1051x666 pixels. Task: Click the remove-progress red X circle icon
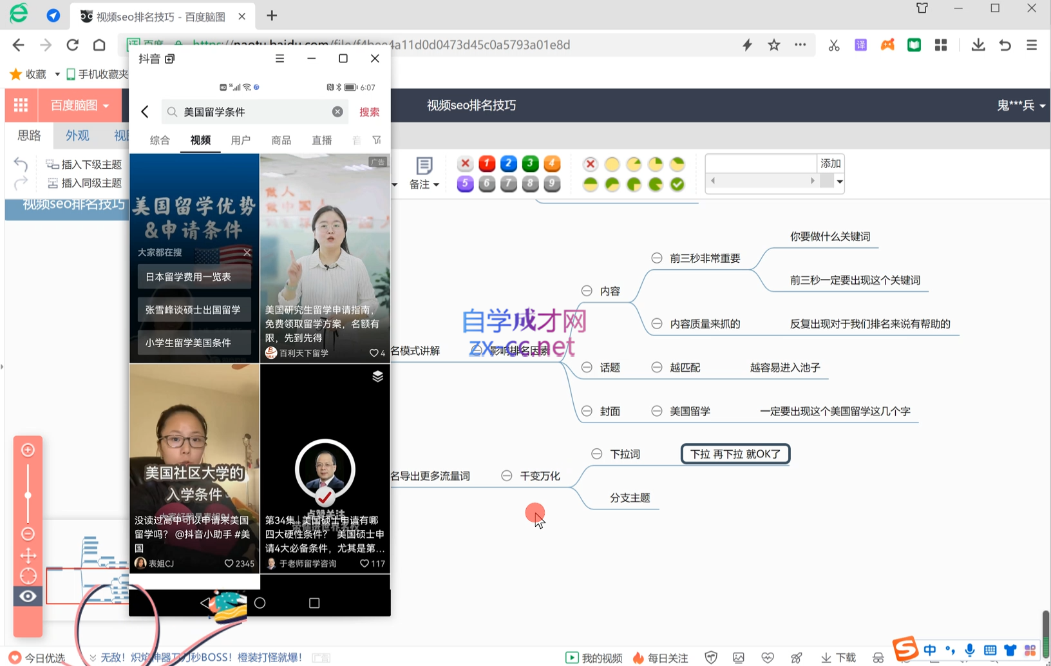click(x=590, y=164)
